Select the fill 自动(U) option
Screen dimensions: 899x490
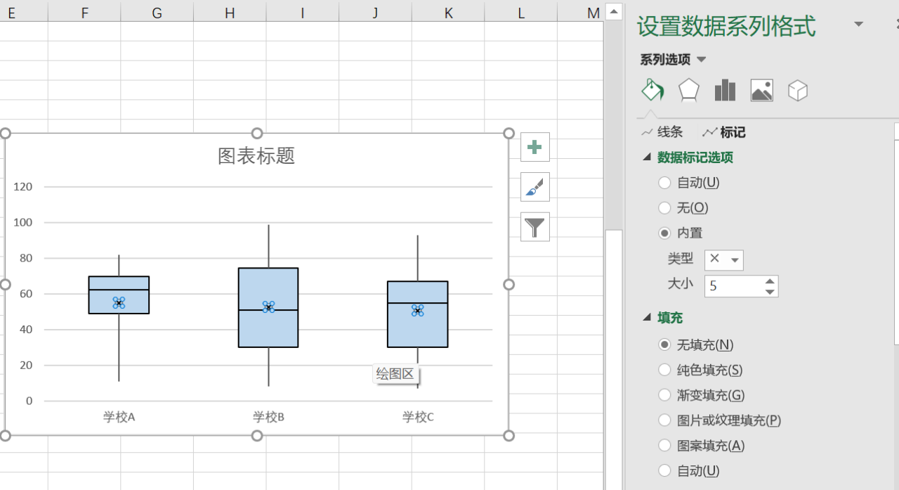tap(689, 471)
